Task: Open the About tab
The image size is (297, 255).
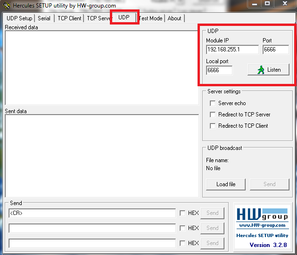Action: 174,18
